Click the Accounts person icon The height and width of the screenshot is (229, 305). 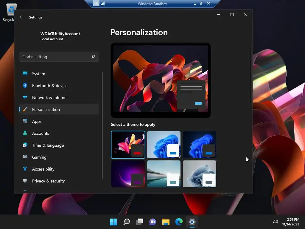[25, 133]
